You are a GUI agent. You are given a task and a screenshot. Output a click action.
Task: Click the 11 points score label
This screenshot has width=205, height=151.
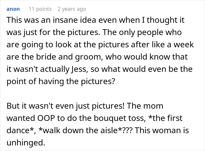click(40, 9)
